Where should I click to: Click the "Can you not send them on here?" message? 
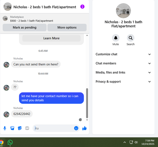coord(36,64)
